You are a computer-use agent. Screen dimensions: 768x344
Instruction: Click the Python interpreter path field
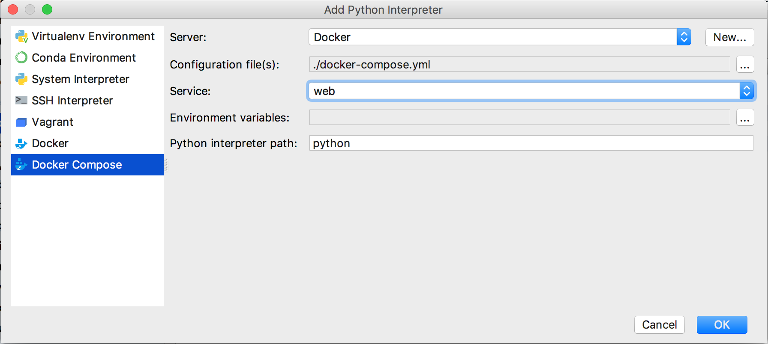pos(531,143)
